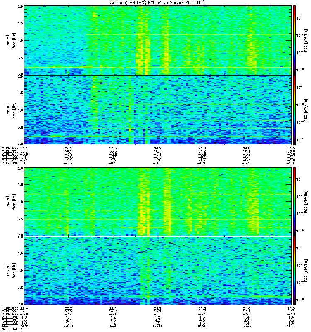Click the "0.5" frequency tick of the THC B-perpendicular panel

[20, 219]
